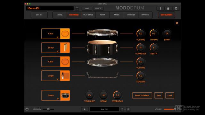Click the groove drag export icon
Screen dimensions: 205x115
point(128,109)
